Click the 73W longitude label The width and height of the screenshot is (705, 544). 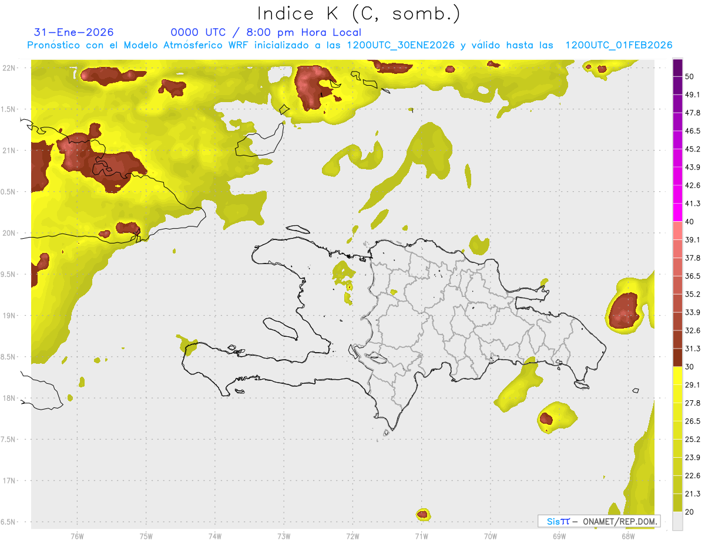tap(284, 536)
